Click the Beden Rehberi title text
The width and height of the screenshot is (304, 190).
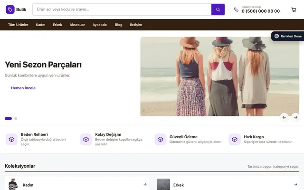[x=34, y=134]
